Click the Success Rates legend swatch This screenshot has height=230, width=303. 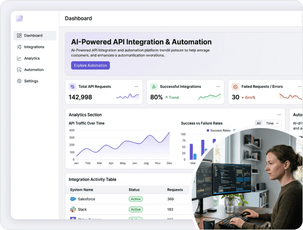click(x=208, y=130)
